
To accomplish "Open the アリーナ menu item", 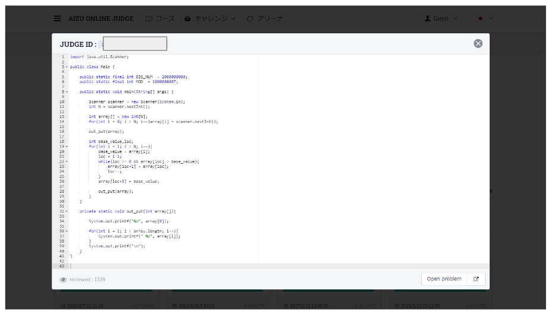I will (x=265, y=18).
